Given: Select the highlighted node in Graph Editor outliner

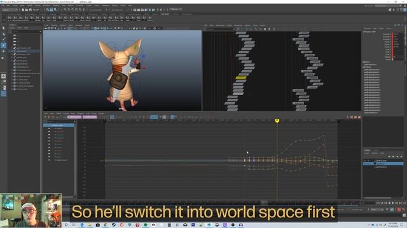Looking at the screenshot, I should 59,125.
